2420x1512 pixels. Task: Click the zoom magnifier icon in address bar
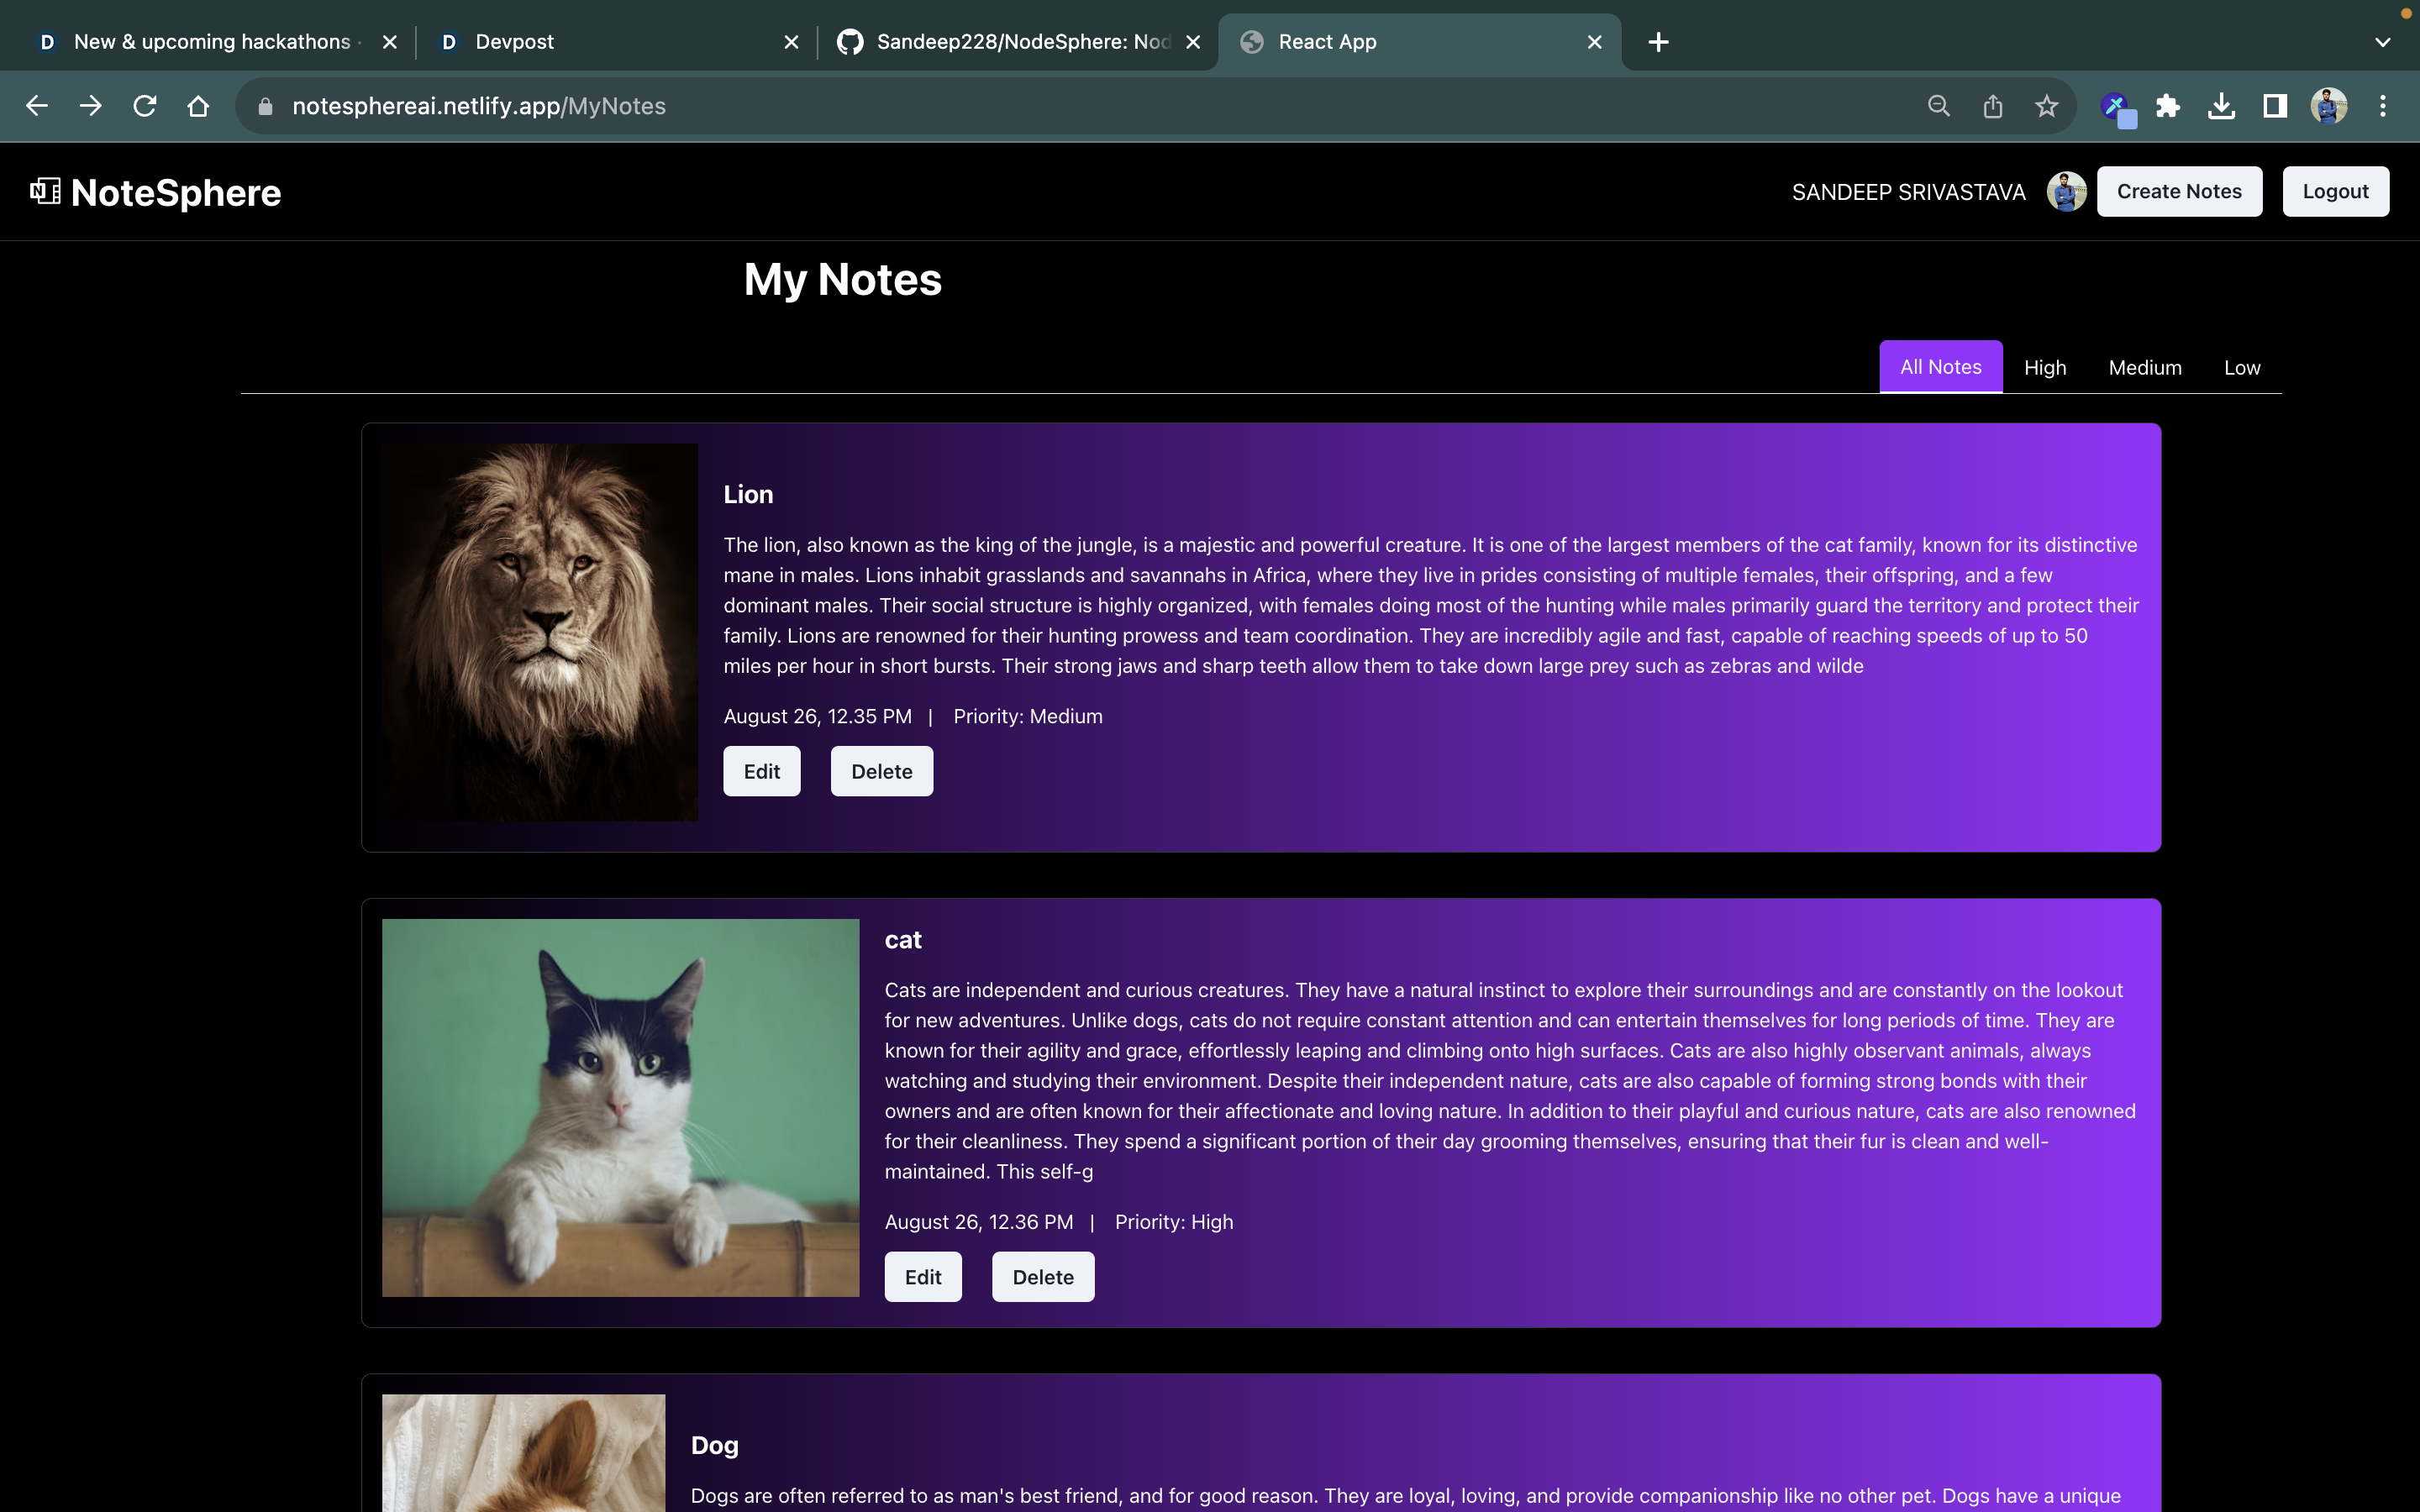(x=1938, y=106)
